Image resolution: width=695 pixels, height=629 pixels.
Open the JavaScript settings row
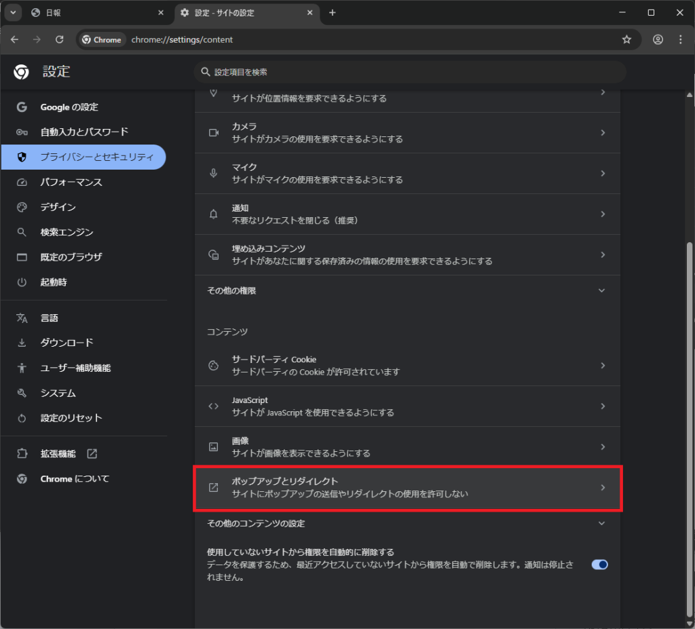[x=407, y=406]
